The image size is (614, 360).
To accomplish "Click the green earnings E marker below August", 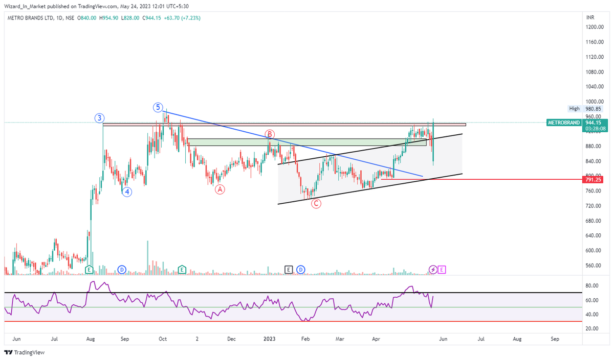I will pos(89,269).
